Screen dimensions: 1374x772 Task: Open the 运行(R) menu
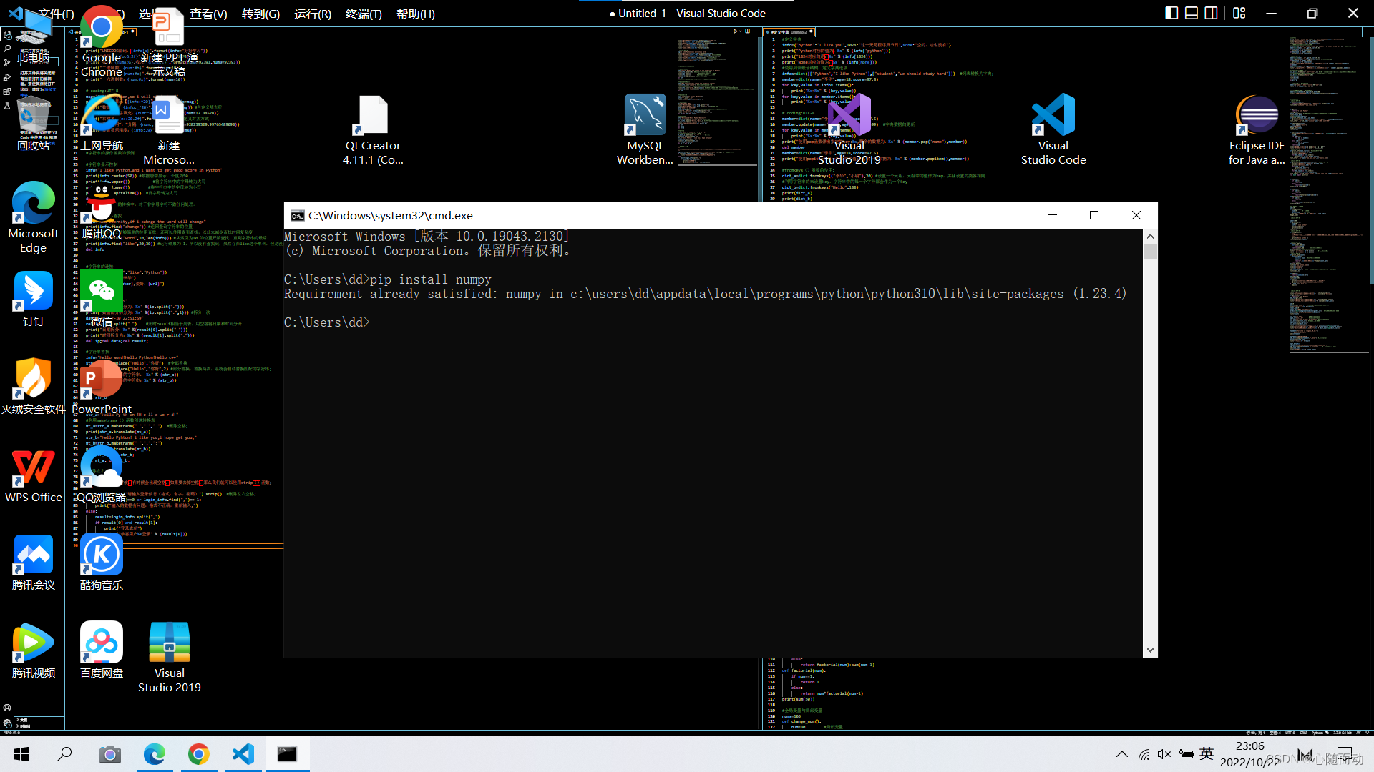[x=313, y=14]
